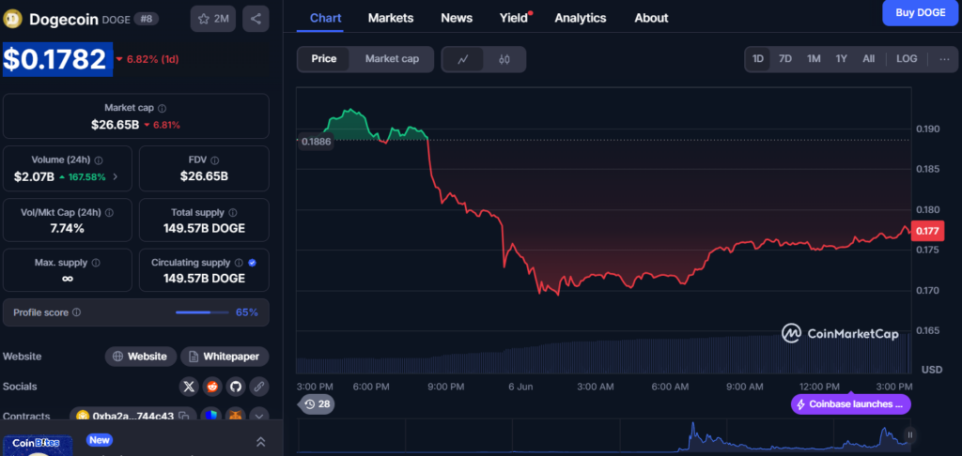This screenshot has height=456, width=962.
Task: Switch to the line chart icon
Action: coord(463,59)
